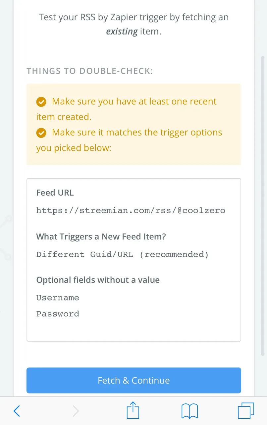The width and height of the screenshot is (267, 425).
Task: Click 'What Triggers a New Feed Item?' heading
Action: [101, 237]
